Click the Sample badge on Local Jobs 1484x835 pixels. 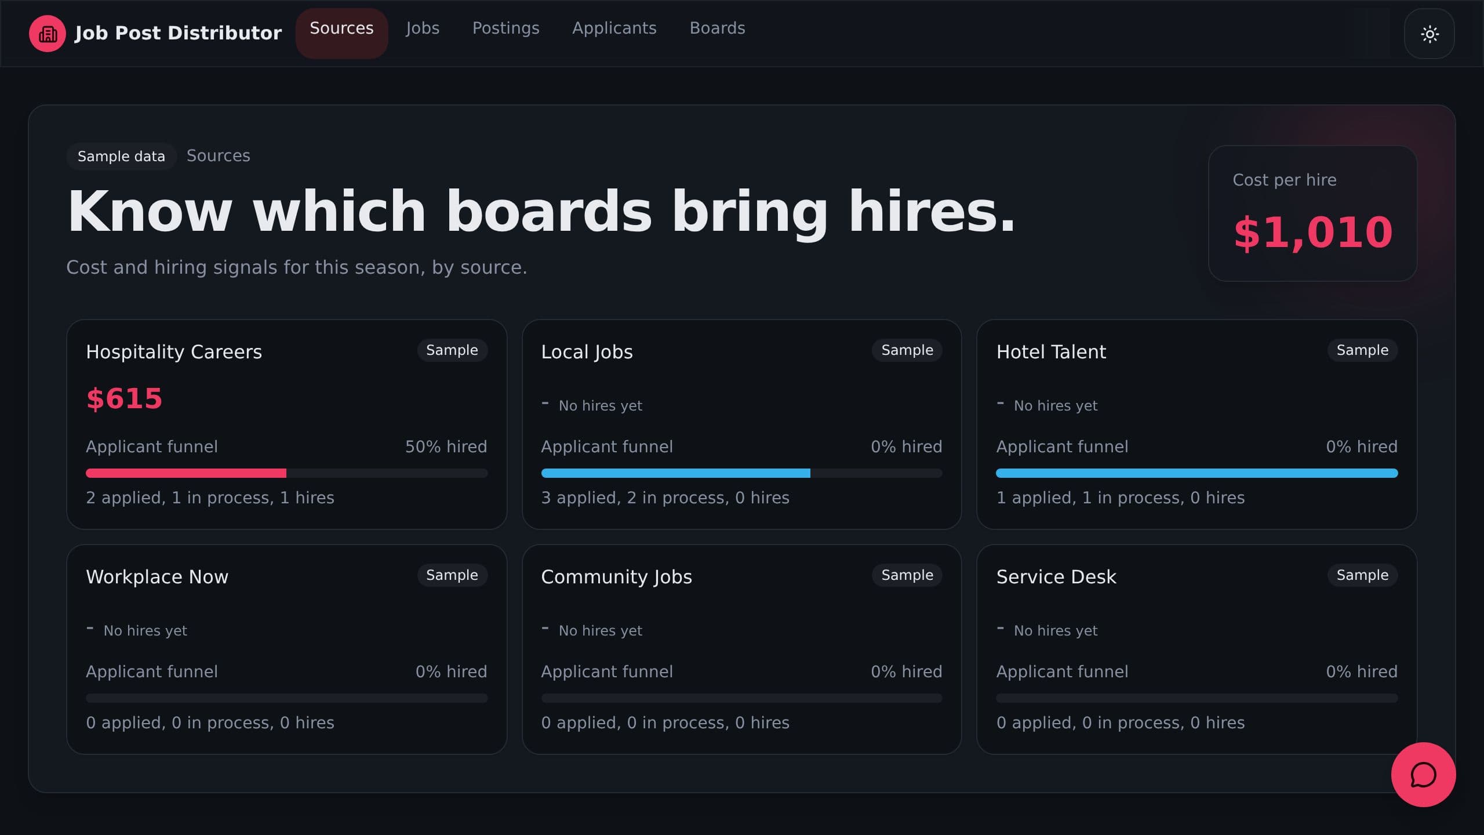point(907,350)
